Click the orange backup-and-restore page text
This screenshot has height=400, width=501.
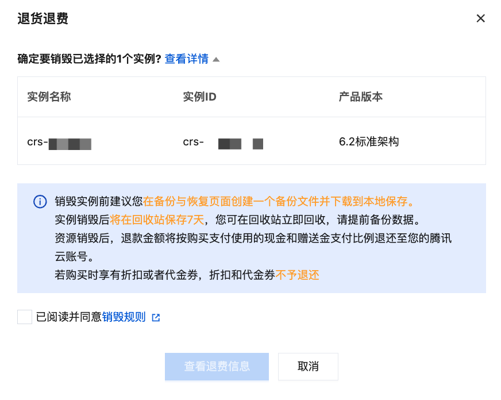[279, 201]
